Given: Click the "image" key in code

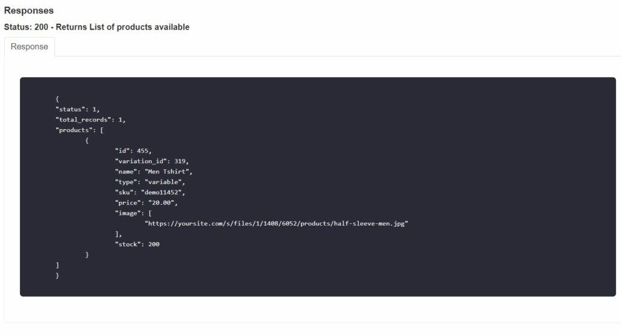Looking at the screenshot, I should click(x=129, y=213).
